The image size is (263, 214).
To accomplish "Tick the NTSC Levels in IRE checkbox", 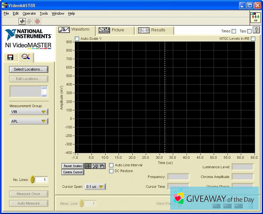I will tap(253, 39).
